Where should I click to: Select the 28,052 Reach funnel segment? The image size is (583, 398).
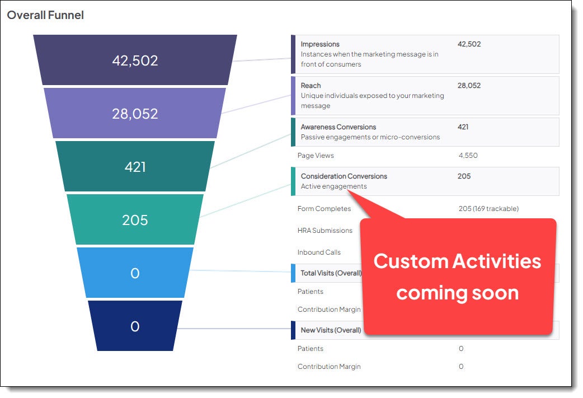[x=135, y=114]
